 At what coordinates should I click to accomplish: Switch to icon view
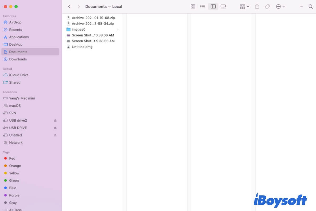(x=193, y=6)
